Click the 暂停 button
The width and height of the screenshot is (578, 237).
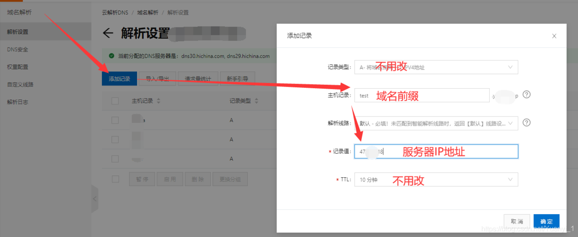pos(142,179)
